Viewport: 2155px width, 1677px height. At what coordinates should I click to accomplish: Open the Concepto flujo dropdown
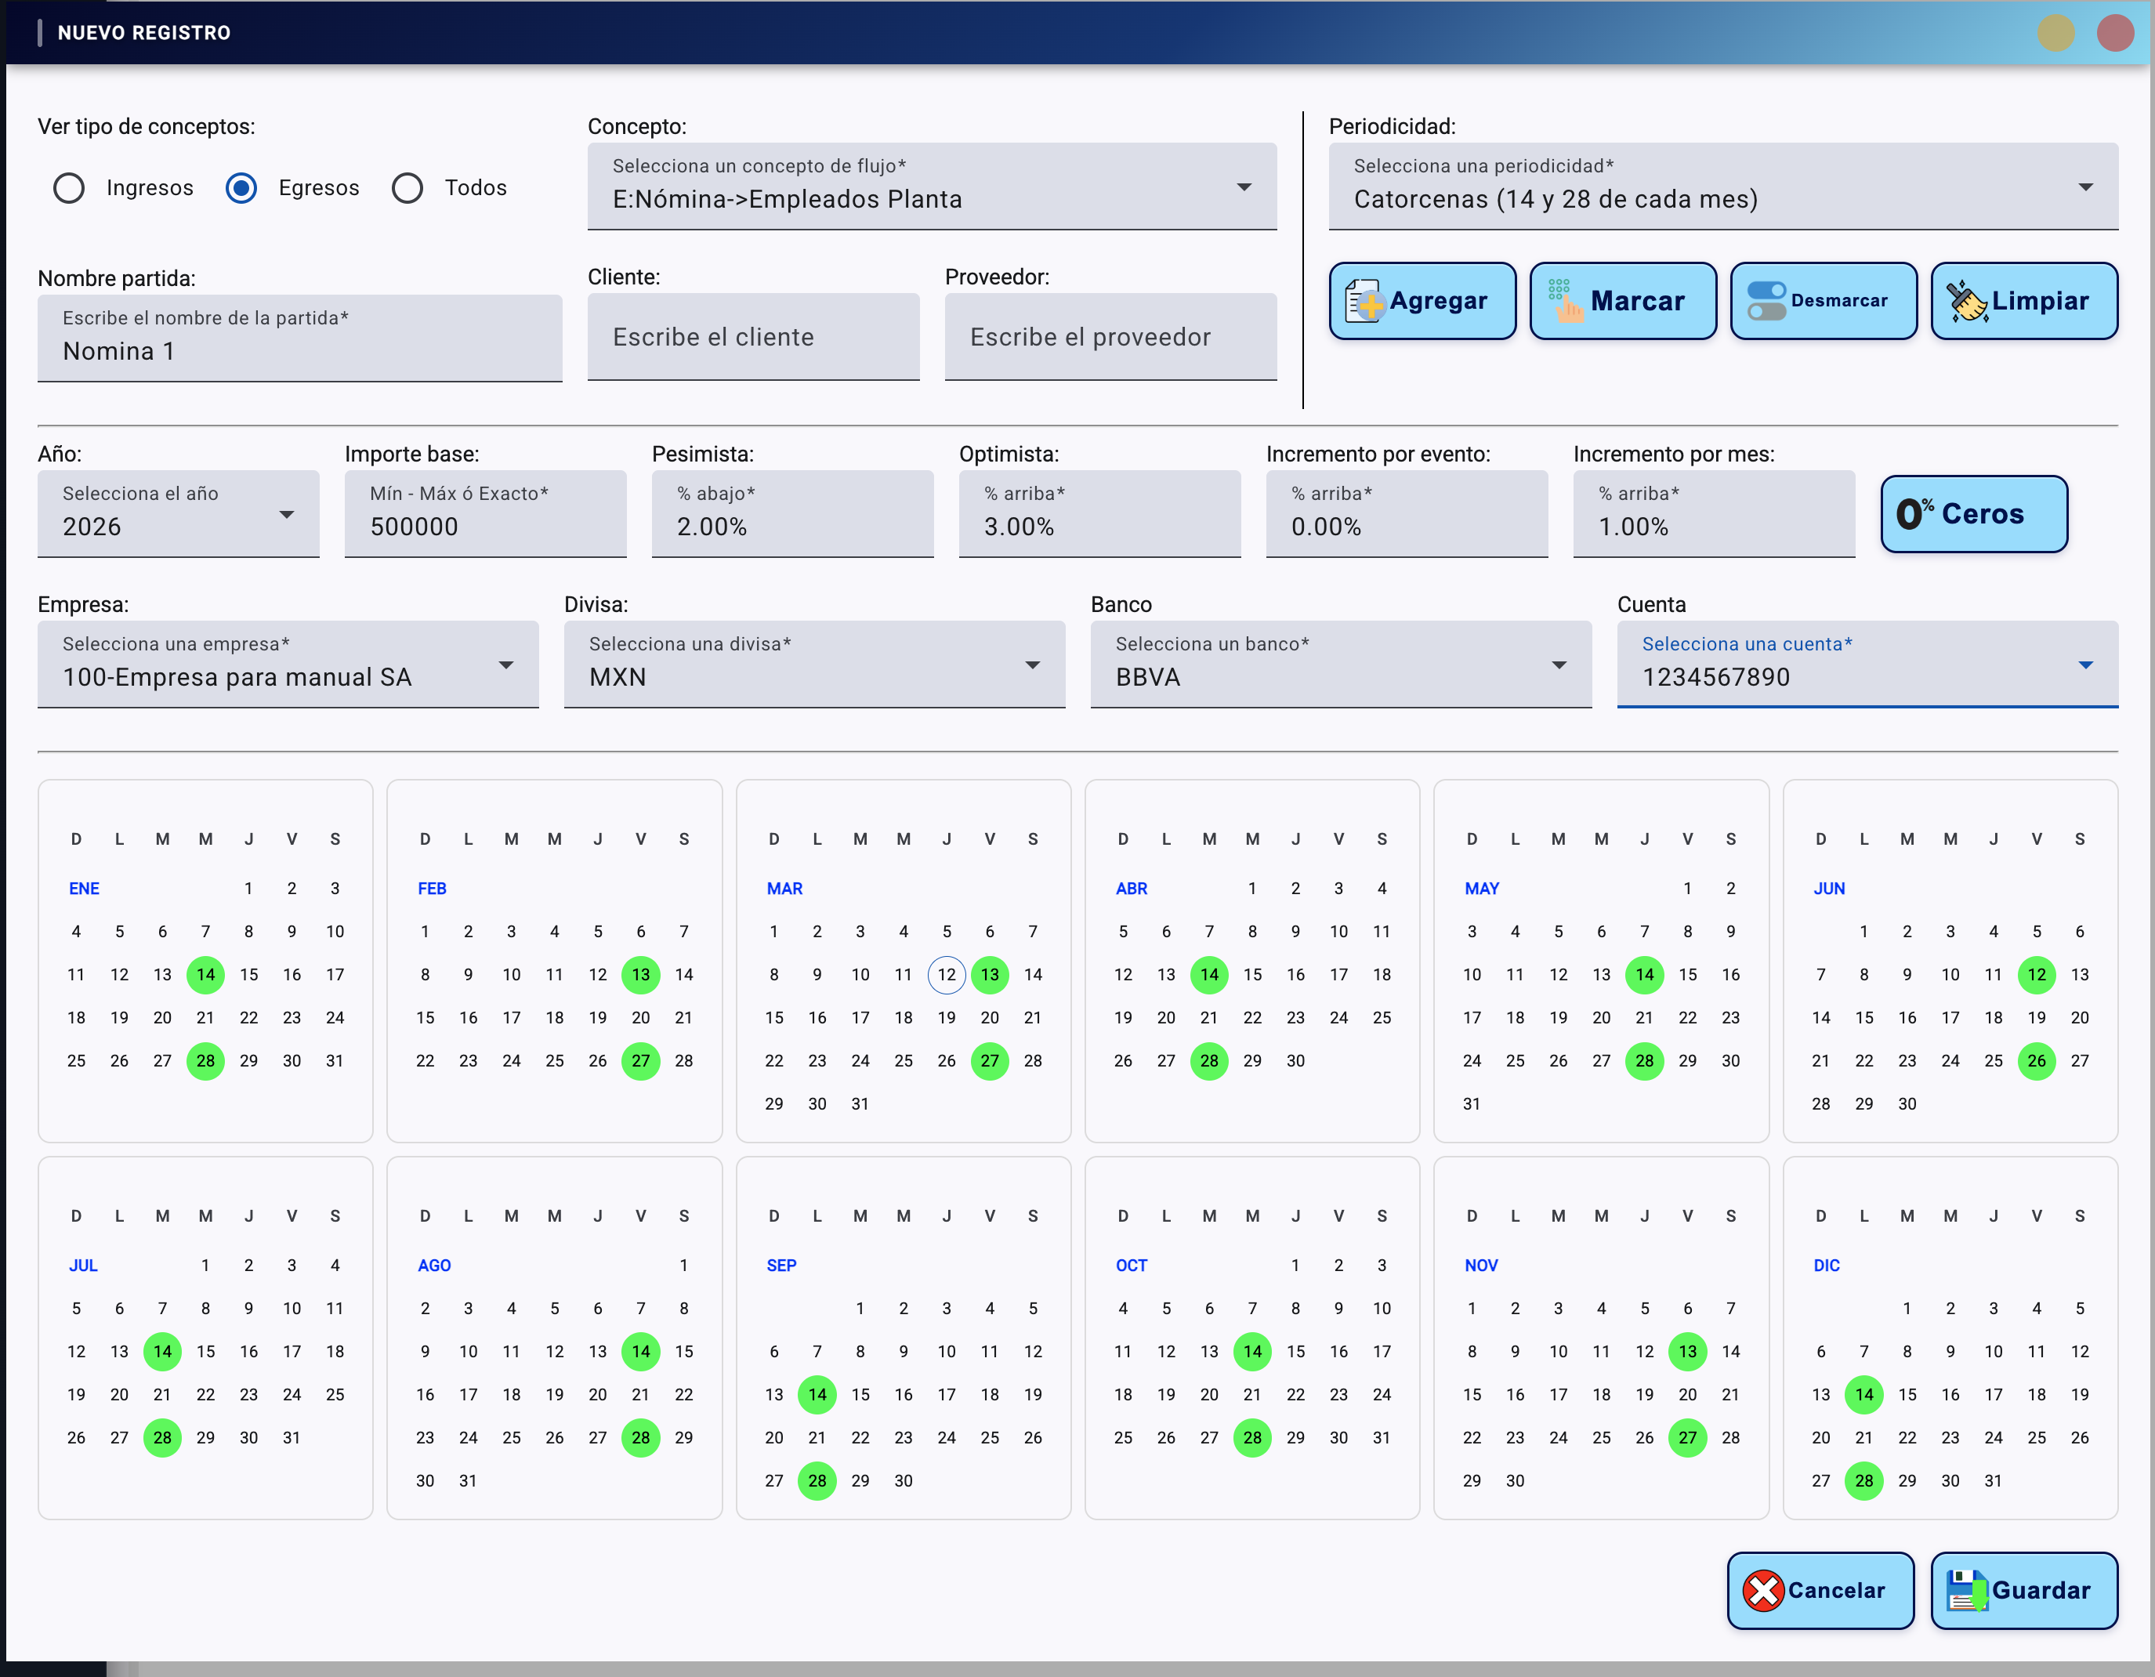(1244, 187)
